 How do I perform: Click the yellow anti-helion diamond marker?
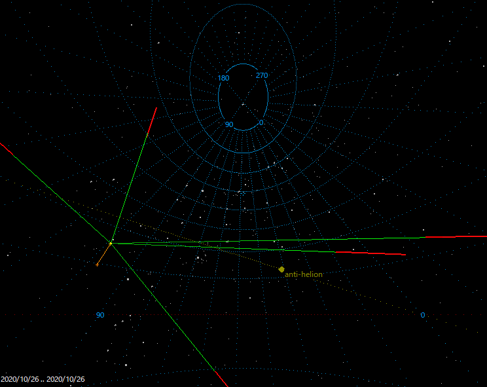click(x=281, y=269)
